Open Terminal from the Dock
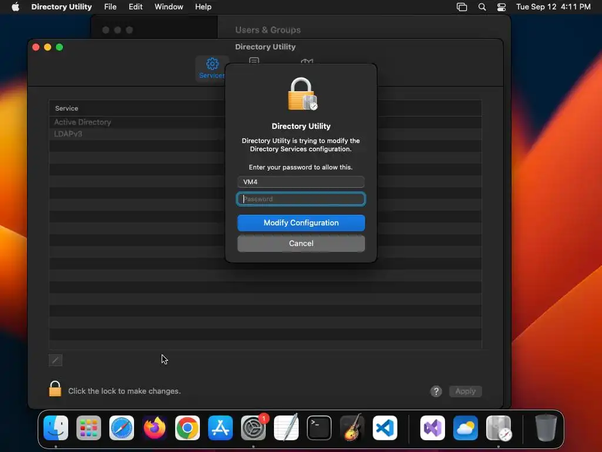The image size is (602, 452). pyautogui.click(x=319, y=428)
